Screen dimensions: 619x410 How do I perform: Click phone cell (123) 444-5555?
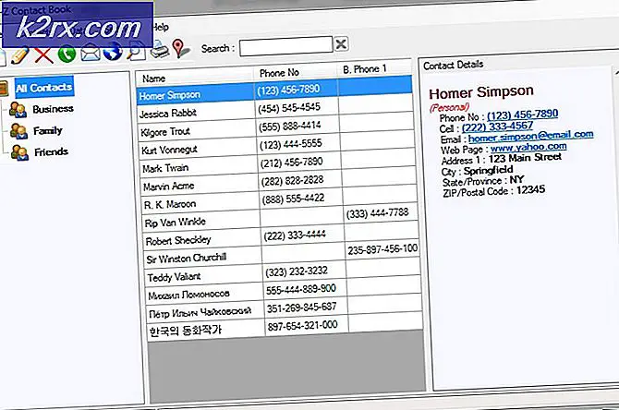[x=291, y=144]
